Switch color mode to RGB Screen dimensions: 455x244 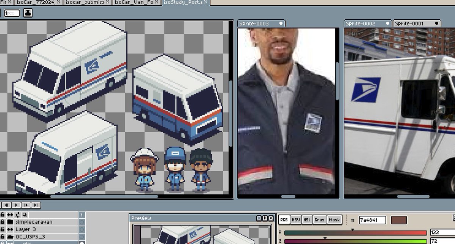coord(284,220)
